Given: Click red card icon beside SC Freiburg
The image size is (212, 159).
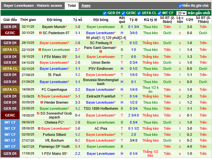Looking at the screenshot, I should (x=111, y=43).
